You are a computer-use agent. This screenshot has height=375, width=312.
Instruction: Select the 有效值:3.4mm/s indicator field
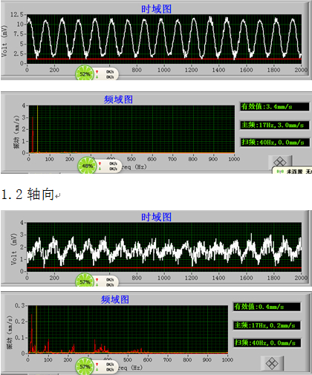coord(275,107)
